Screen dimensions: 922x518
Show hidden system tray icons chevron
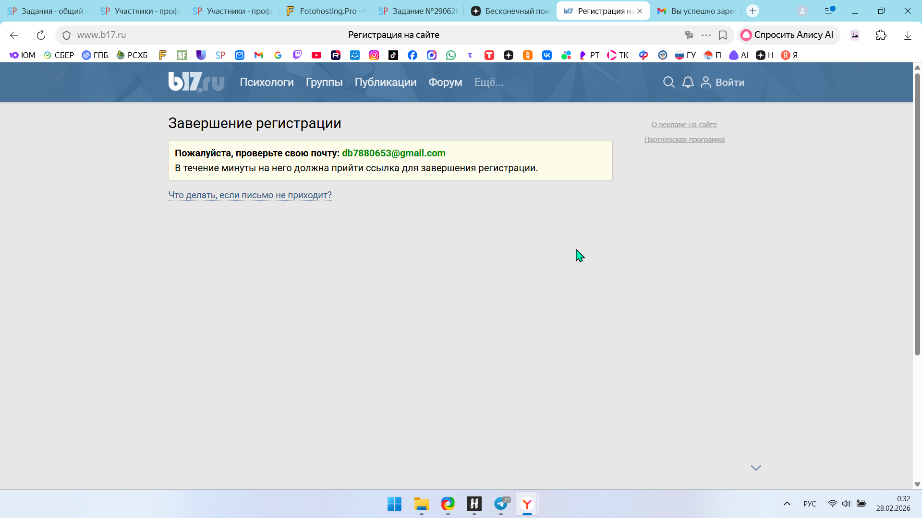(x=787, y=504)
